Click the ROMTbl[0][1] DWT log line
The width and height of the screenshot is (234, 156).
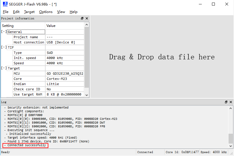pyautogui.click(x=55, y=122)
